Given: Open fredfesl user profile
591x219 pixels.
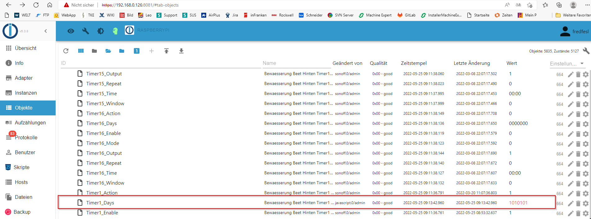Looking at the screenshot, I should point(574,31).
